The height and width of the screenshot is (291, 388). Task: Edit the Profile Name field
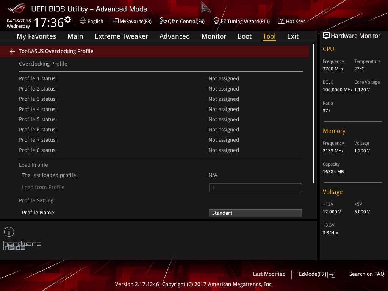tap(256, 213)
